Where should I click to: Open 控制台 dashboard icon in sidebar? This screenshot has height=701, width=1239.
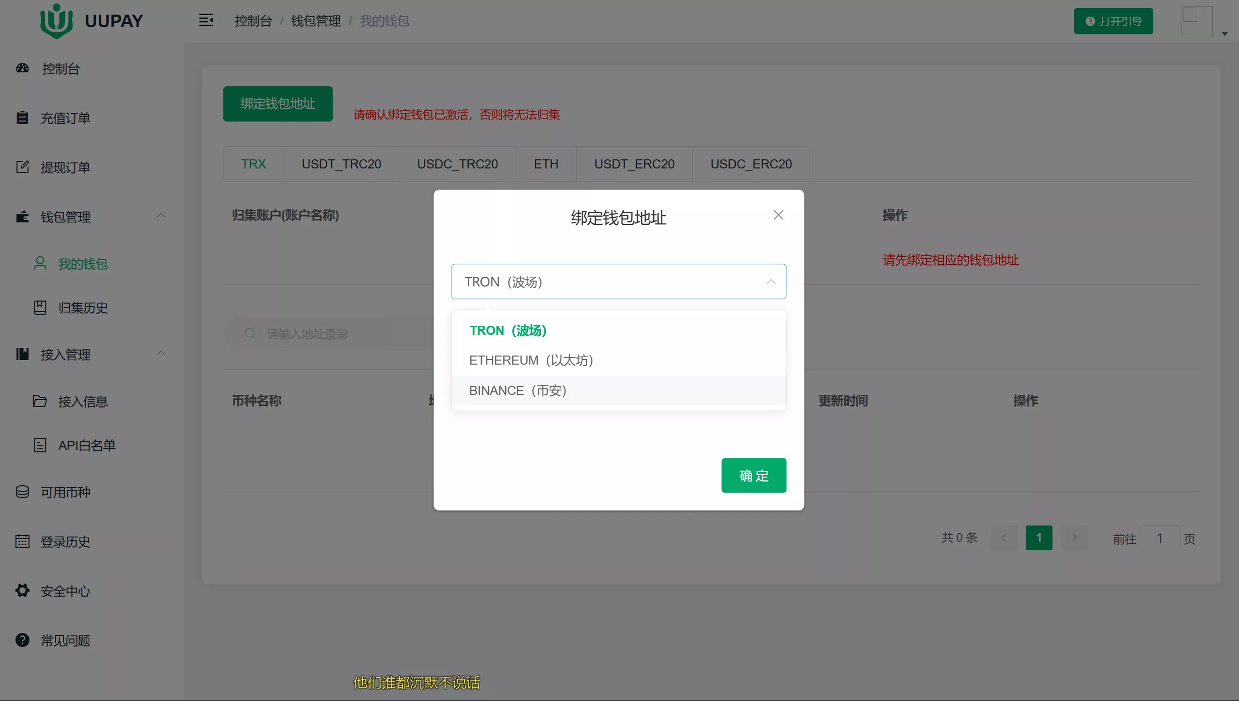click(22, 68)
